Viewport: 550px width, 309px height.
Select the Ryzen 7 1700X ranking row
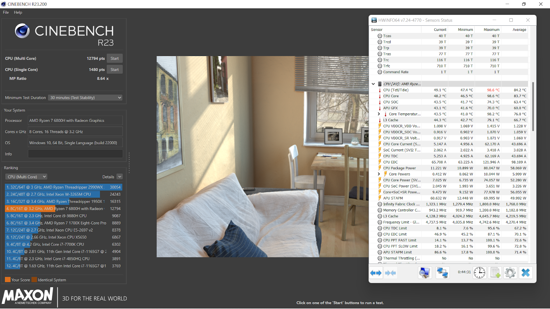64,223
